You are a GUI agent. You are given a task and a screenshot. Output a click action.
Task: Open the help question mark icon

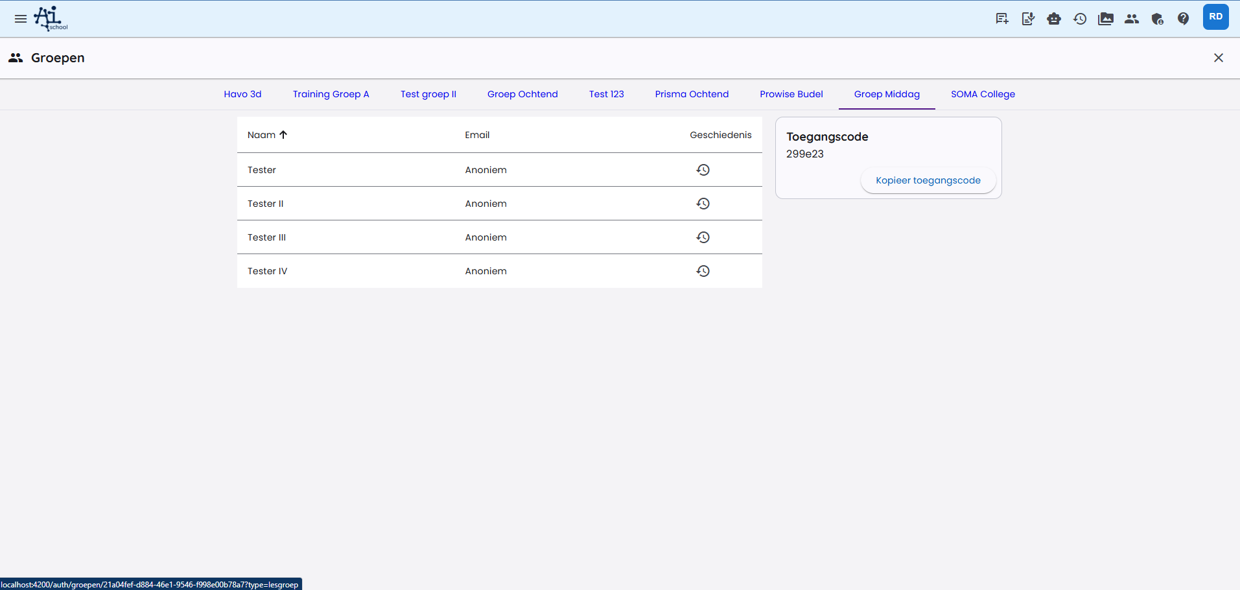coord(1183,19)
